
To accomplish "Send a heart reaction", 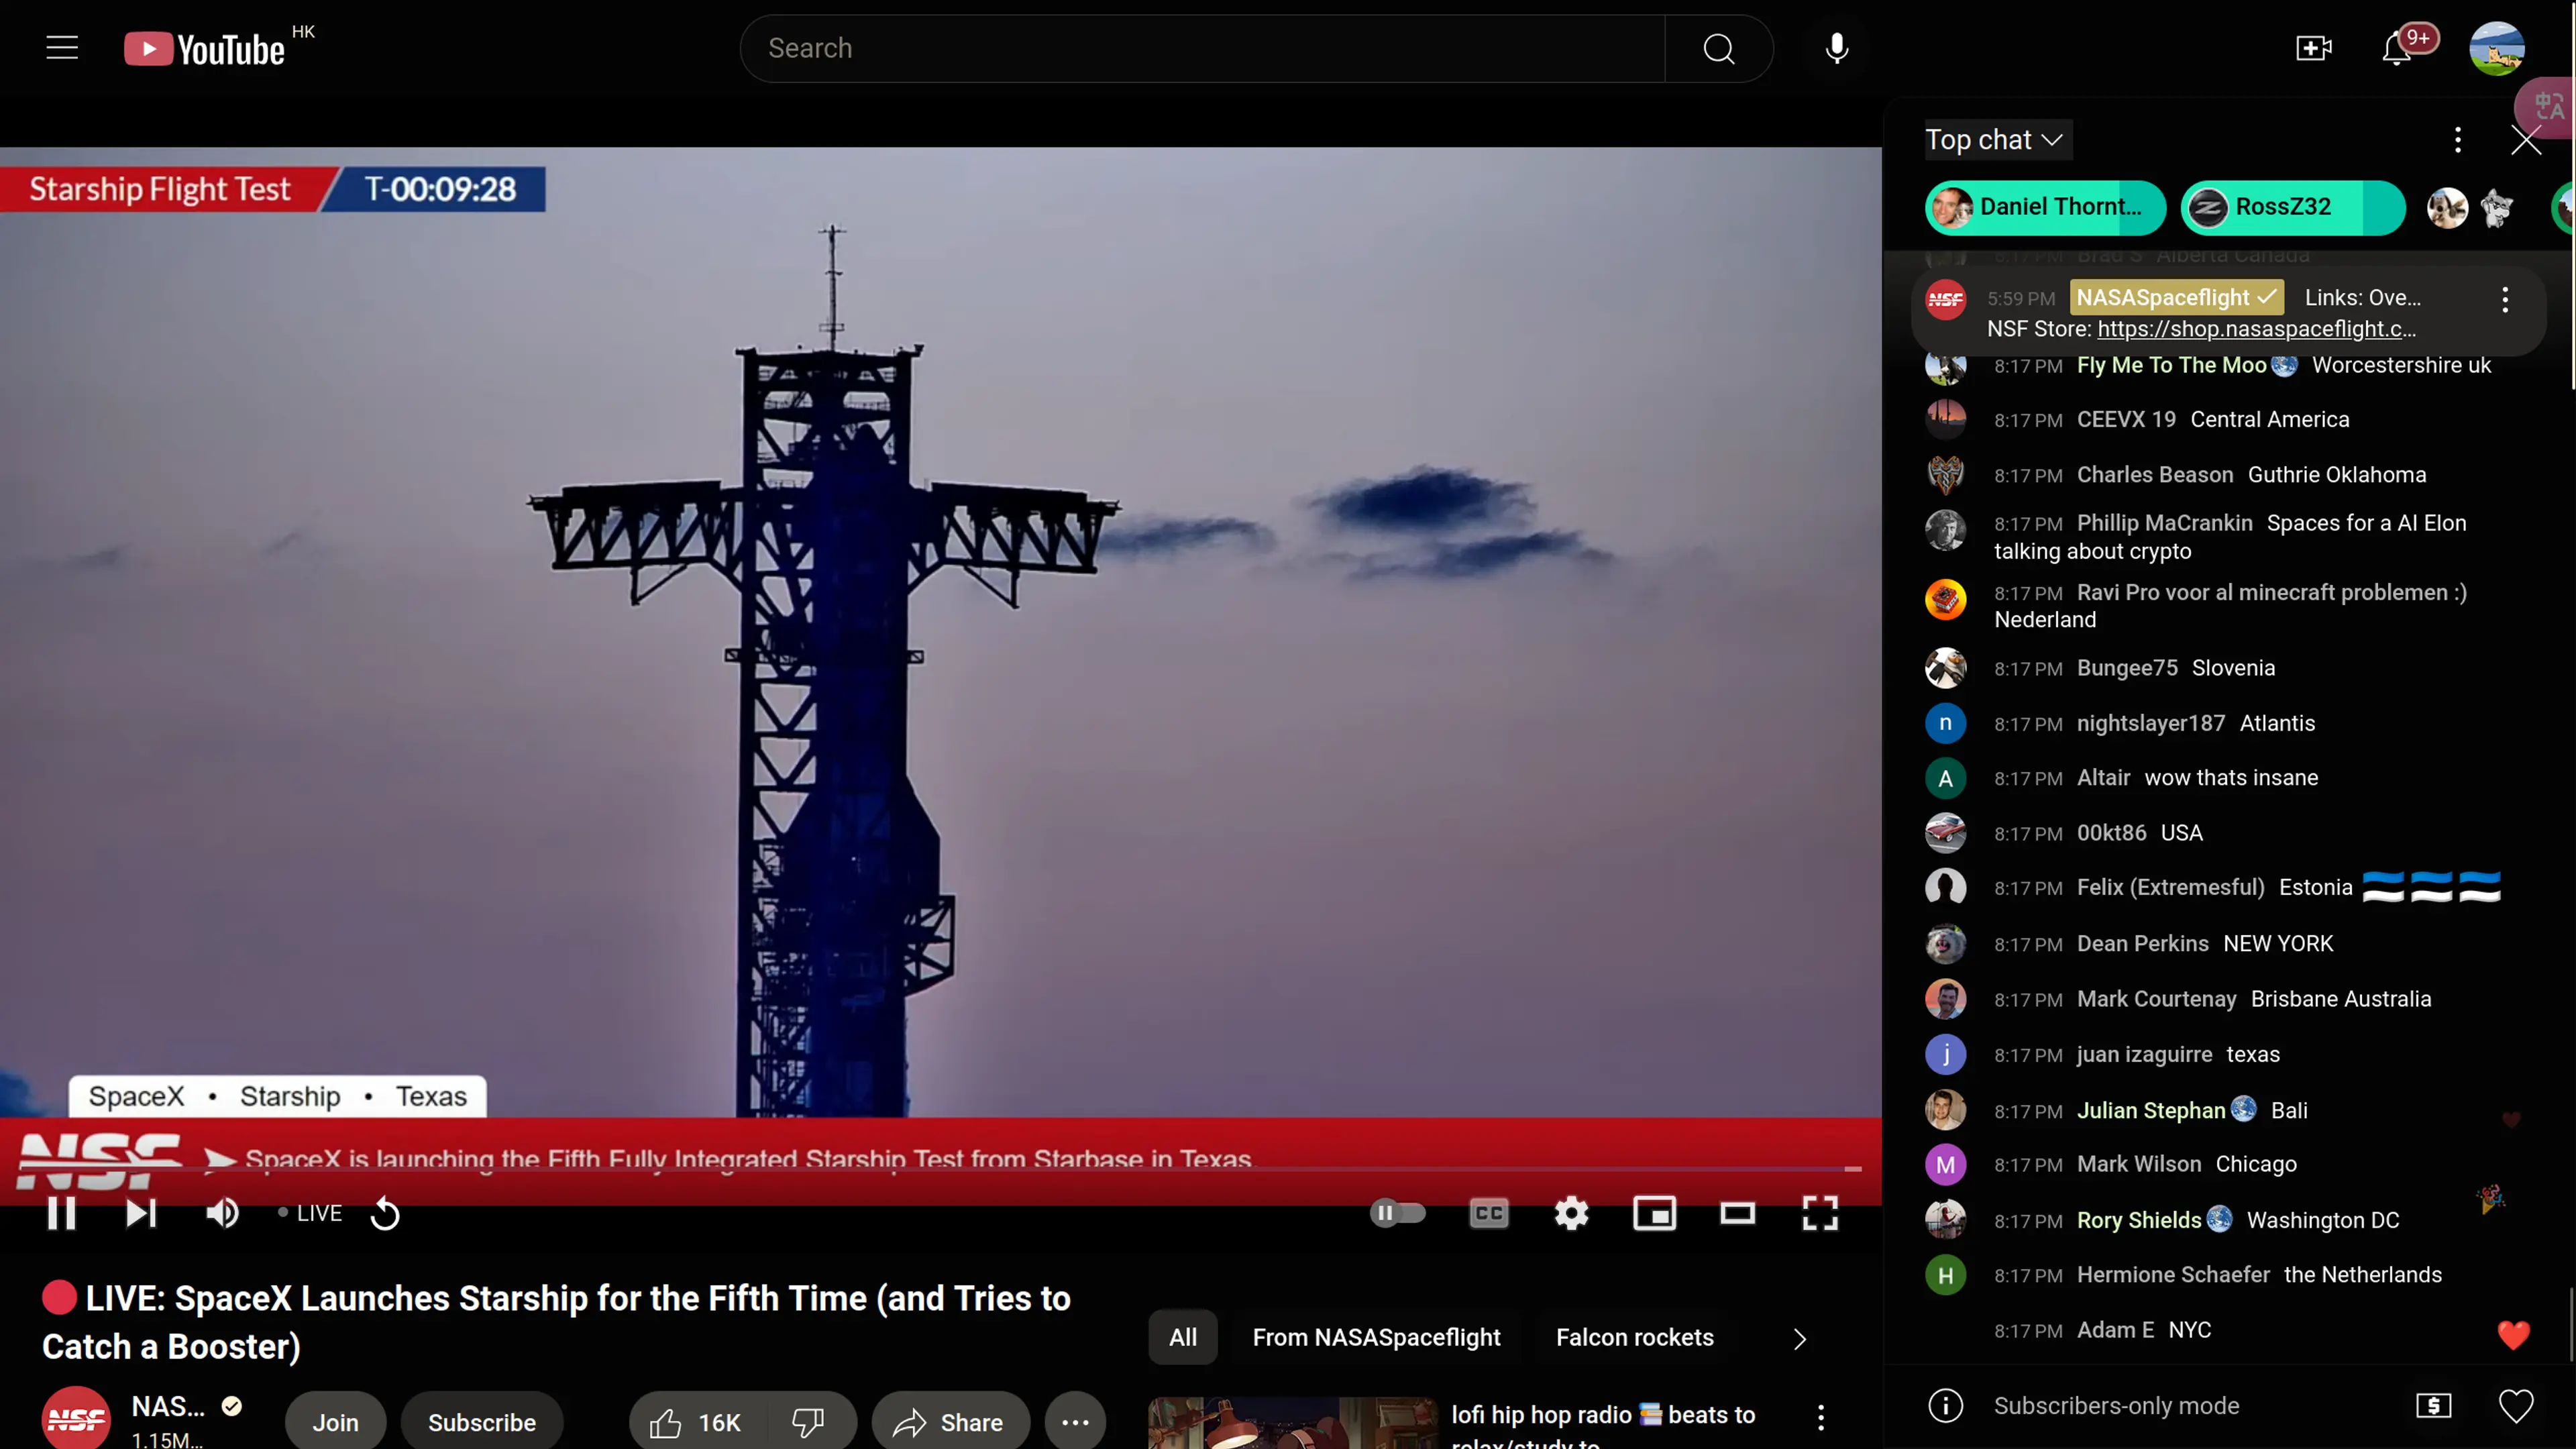I will point(2516,1405).
